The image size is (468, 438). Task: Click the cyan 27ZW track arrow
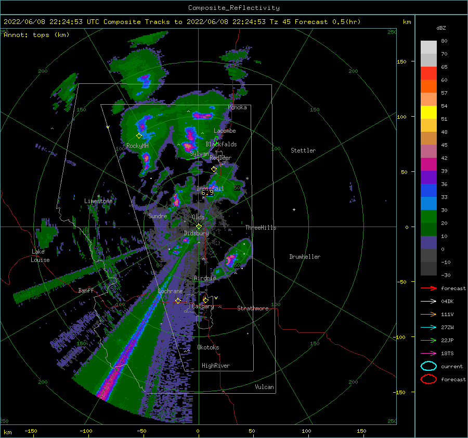pos(428,328)
